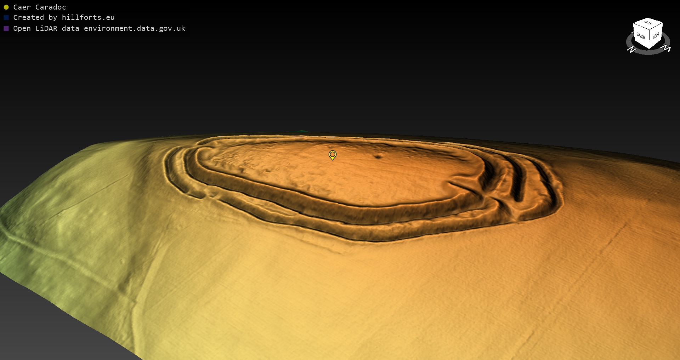Select the Caer Caradoc legend label

point(39,7)
